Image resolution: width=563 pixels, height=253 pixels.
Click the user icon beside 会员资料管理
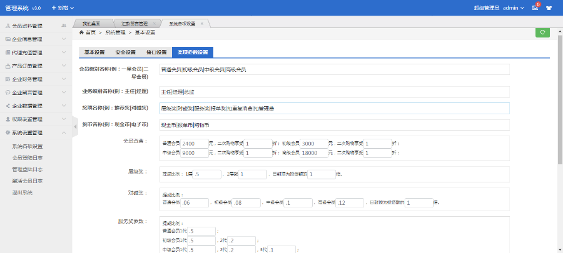point(8,26)
